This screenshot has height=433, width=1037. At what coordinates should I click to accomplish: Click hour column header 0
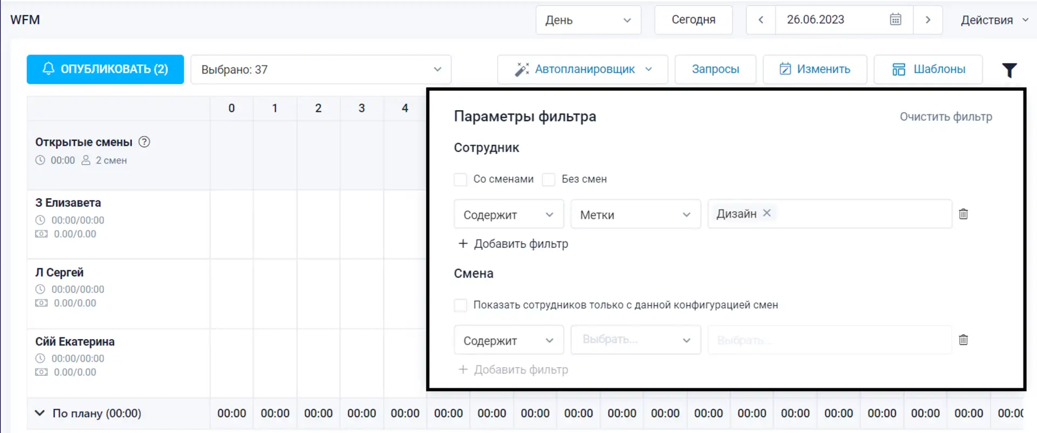click(232, 108)
